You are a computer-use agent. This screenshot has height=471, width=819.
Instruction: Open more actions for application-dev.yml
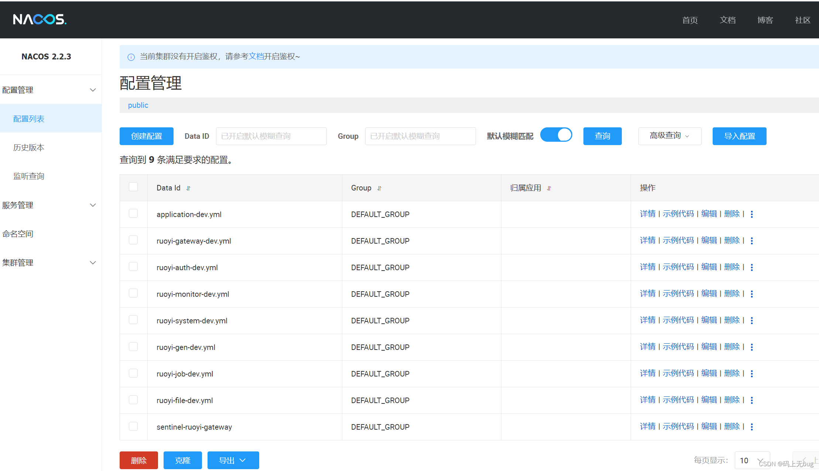pyautogui.click(x=752, y=214)
